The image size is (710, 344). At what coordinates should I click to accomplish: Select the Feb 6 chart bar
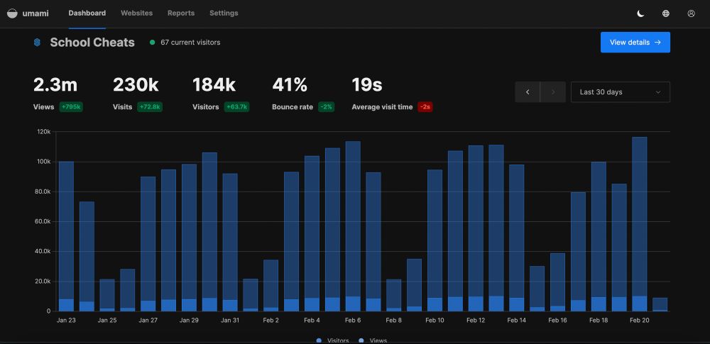click(353, 226)
